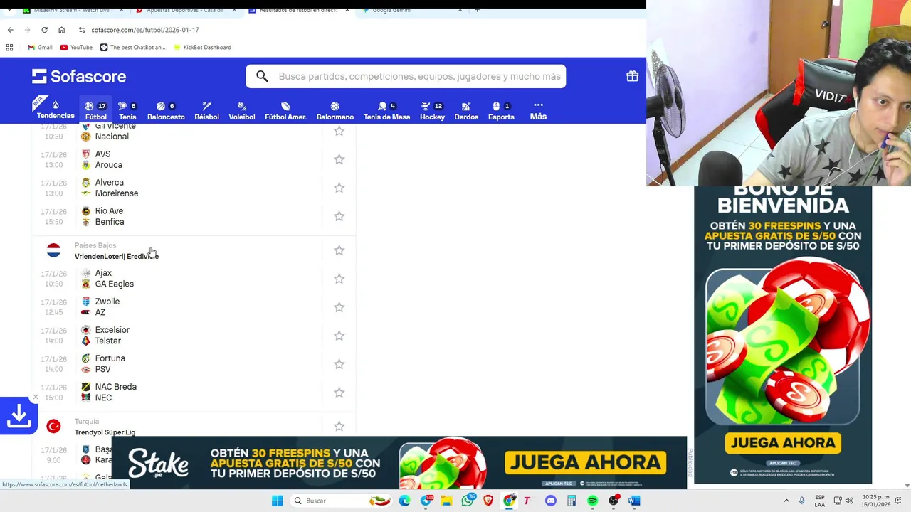Open the YouTube bookmark
This screenshot has height=512, width=911.
pos(76,47)
